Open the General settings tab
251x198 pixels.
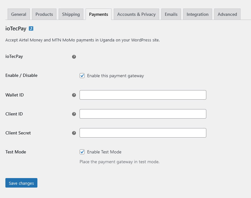coord(19,14)
